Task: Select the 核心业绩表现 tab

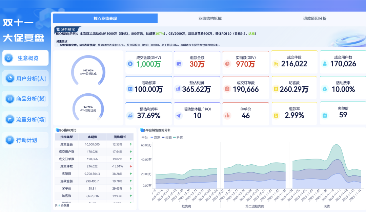Action: 105,18
